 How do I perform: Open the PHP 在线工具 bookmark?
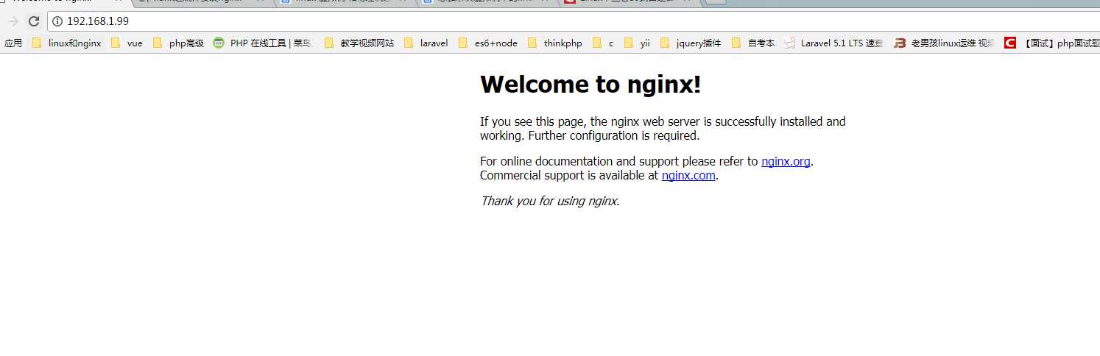click(263, 43)
